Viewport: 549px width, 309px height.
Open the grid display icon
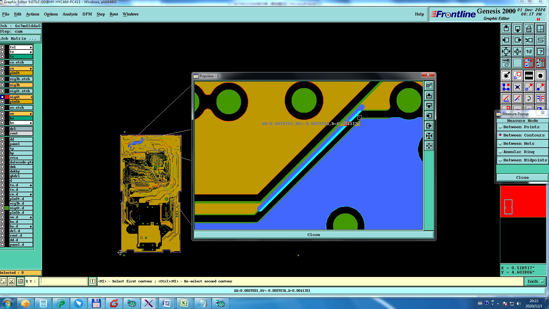pos(517,63)
